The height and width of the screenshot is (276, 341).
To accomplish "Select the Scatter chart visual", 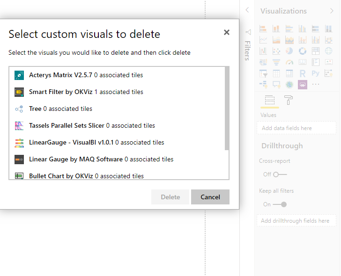I will click(x=276, y=51).
